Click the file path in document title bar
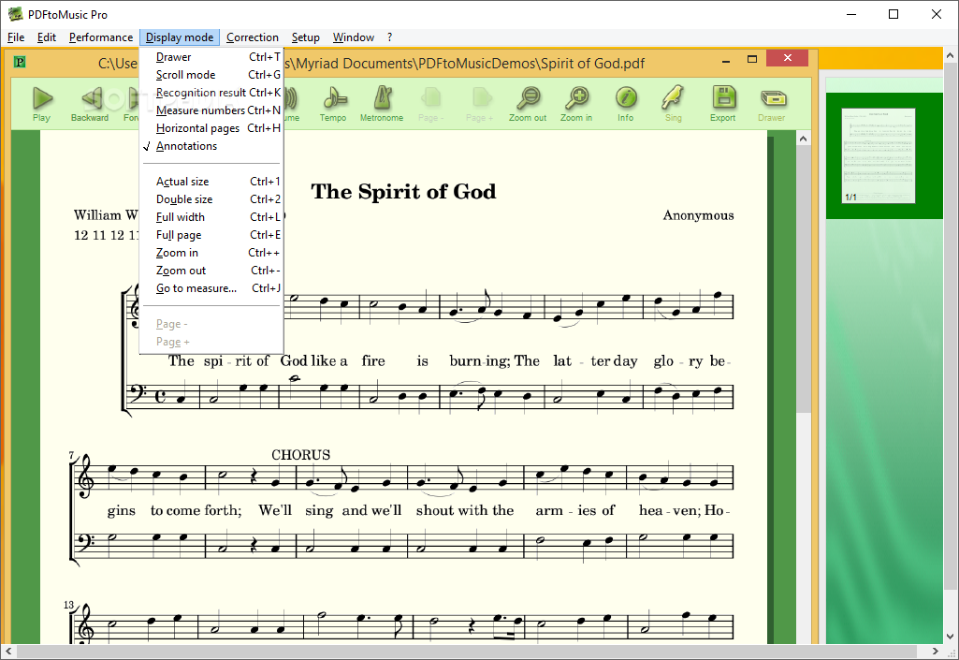 pos(371,64)
